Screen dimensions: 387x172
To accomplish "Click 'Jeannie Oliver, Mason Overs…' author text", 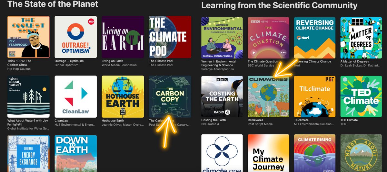I will (x=123, y=124).
